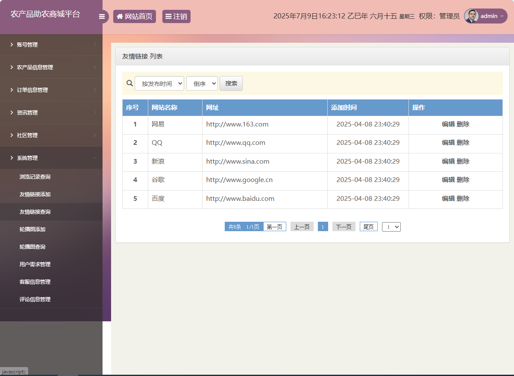Click the highlighted page 1 pagination control
The width and height of the screenshot is (514, 376).
click(x=323, y=226)
